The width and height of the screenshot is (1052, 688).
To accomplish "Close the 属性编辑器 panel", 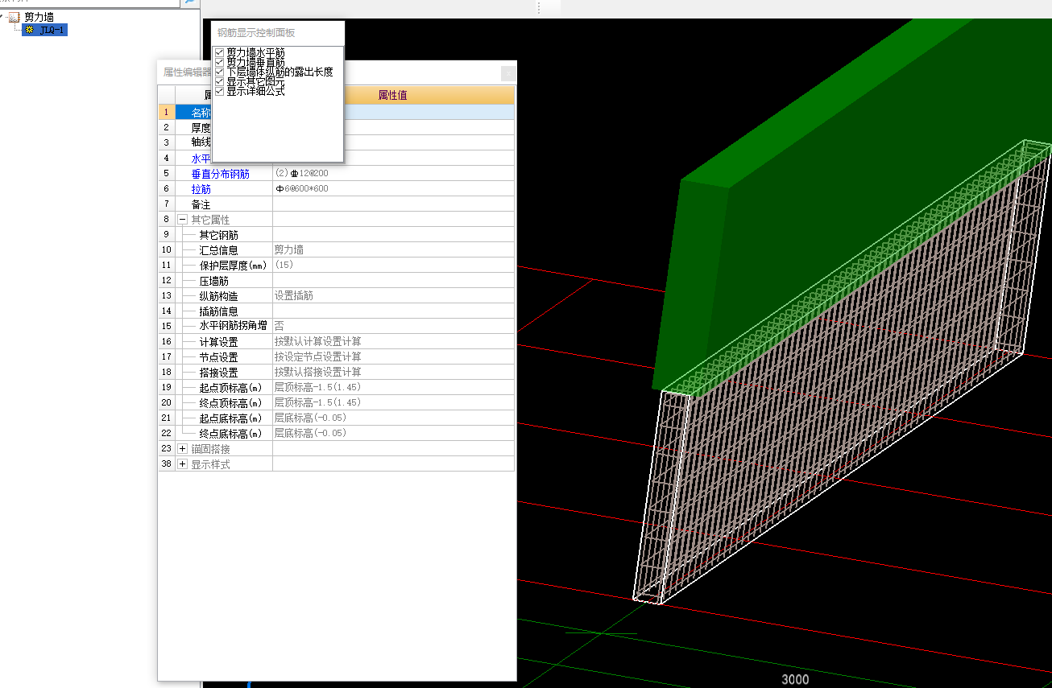I will 508,72.
